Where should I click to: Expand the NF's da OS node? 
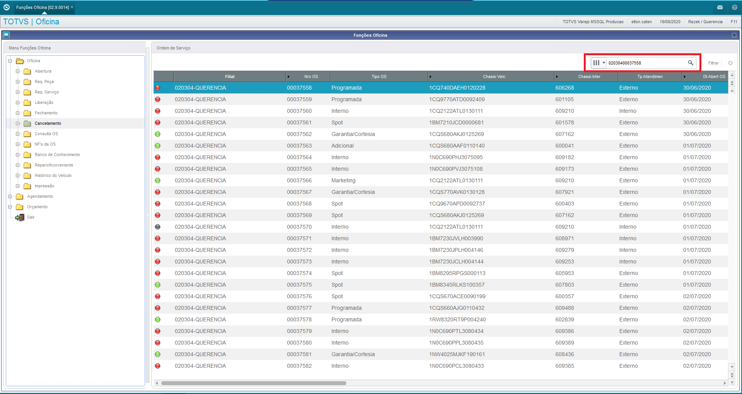click(18, 144)
